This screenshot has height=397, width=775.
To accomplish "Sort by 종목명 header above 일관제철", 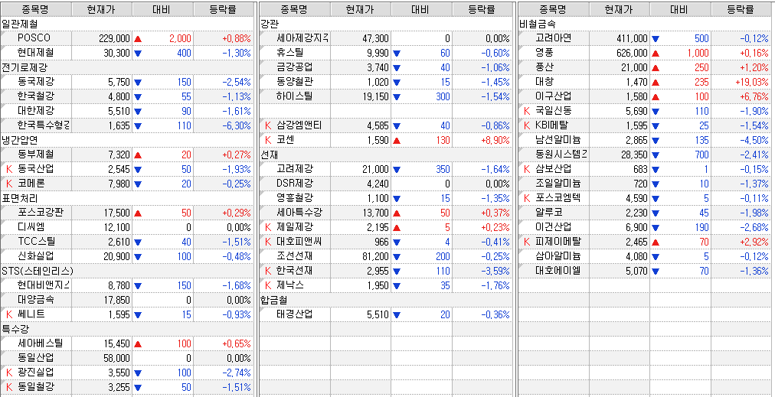I will (36, 9).
